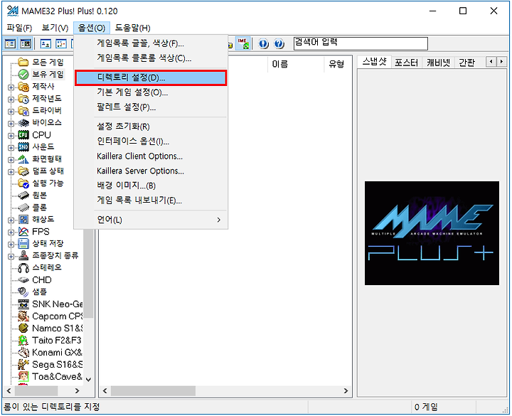Switch to the 스냅샷 tab
Image resolution: width=512 pixels, height=416 pixels.
point(374,62)
